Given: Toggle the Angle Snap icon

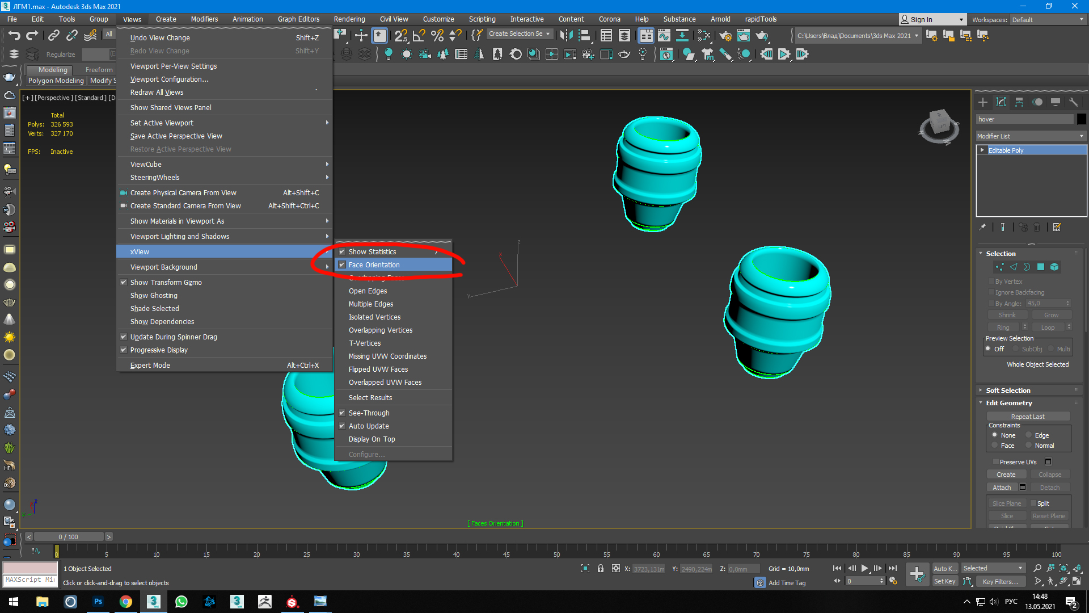Looking at the screenshot, I should pyautogui.click(x=419, y=36).
